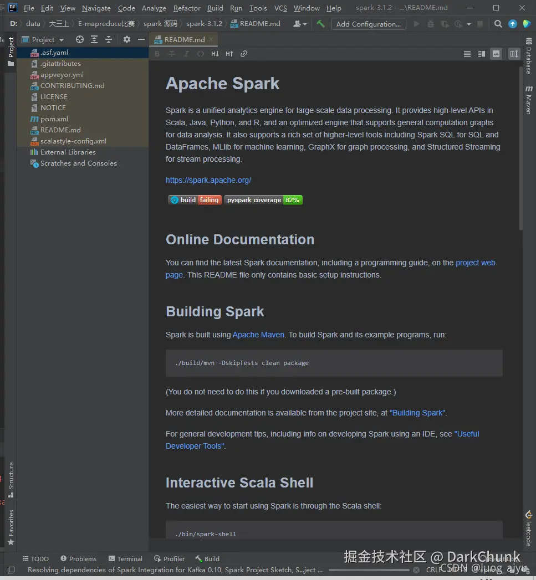The image size is (536, 580).
Task: Select appveyor.yml file
Action: pos(83,75)
